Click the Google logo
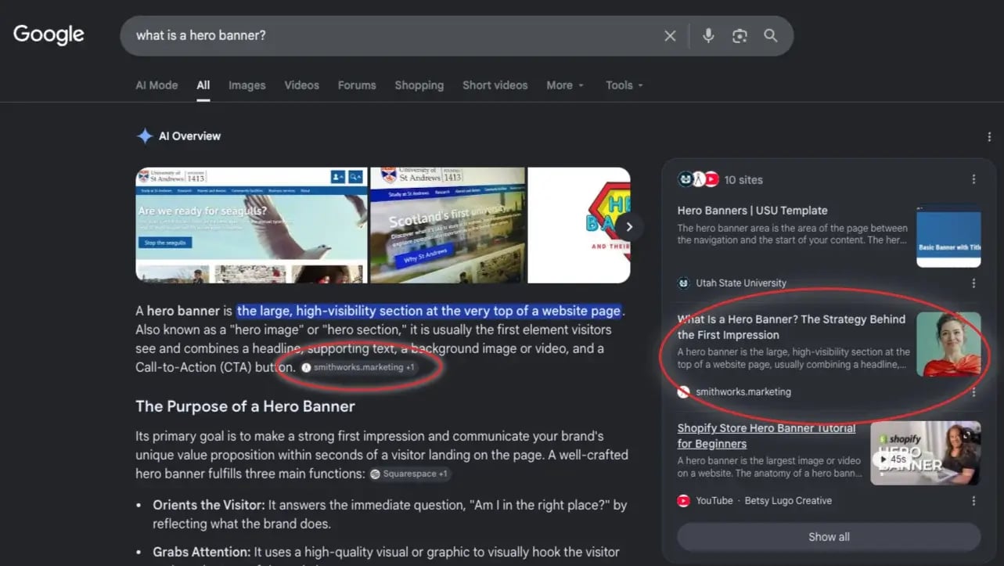 point(49,35)
